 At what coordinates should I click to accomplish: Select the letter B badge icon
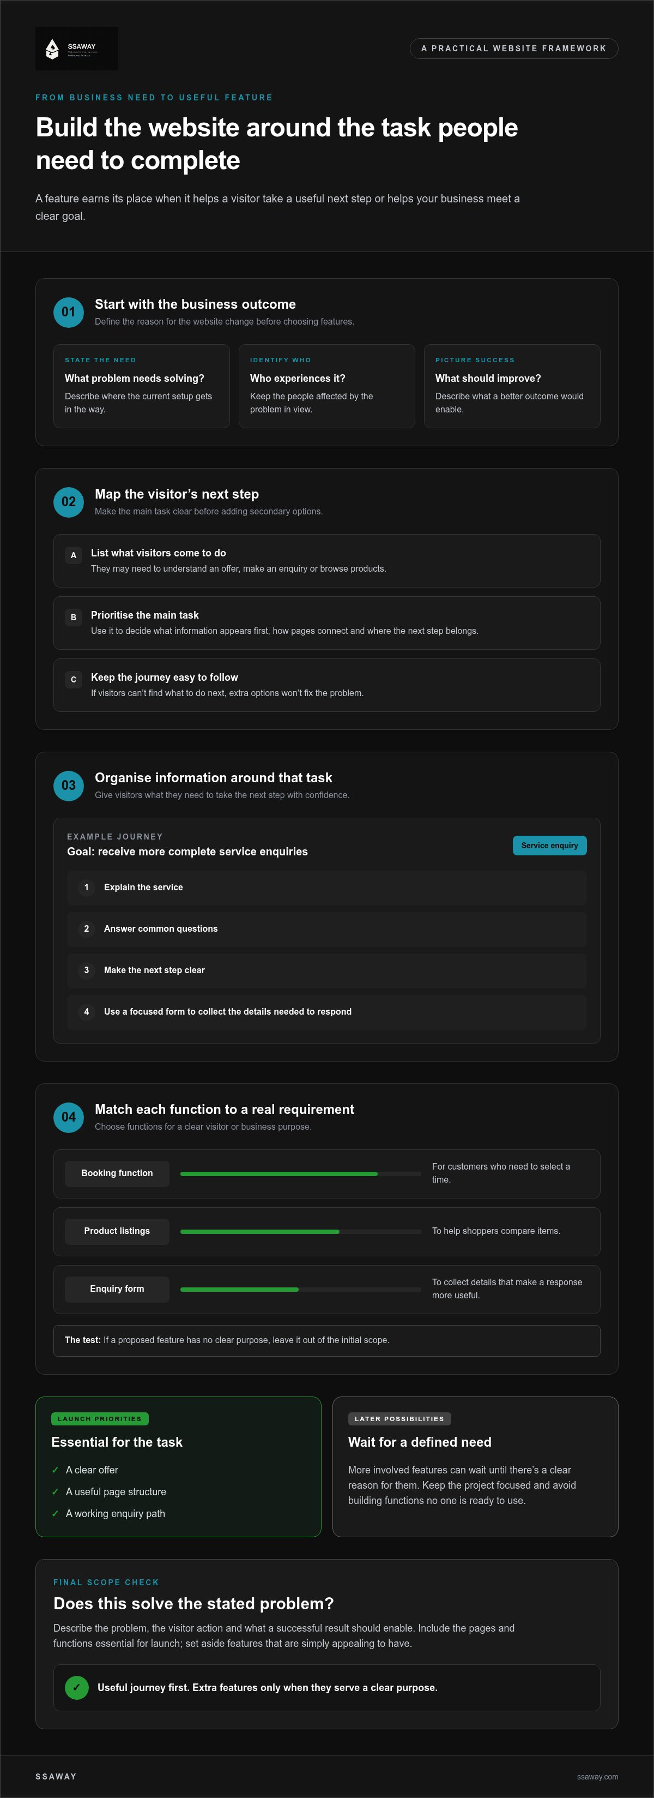[x=73, y=617]
